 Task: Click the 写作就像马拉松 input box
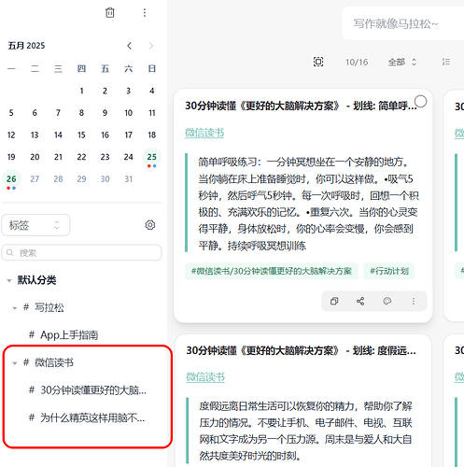pos(403,23)
